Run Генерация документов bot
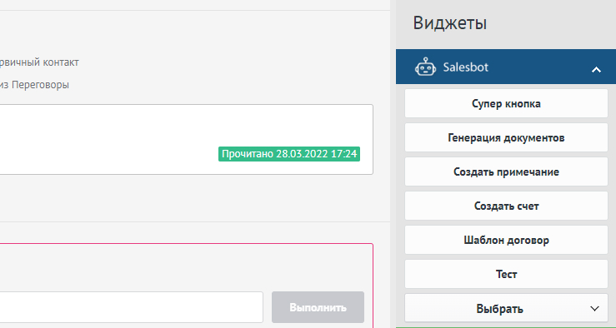The height and width of the screenshot is (328, 616). [506, 137]
